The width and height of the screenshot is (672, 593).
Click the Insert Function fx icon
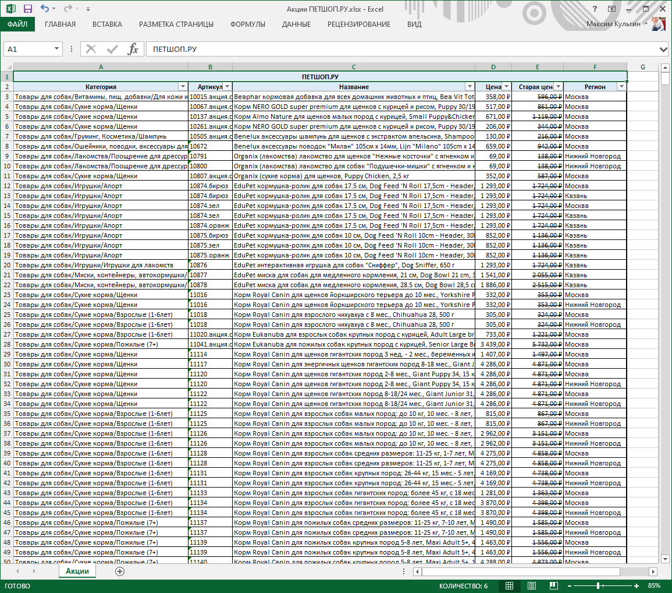coord(133,49)
